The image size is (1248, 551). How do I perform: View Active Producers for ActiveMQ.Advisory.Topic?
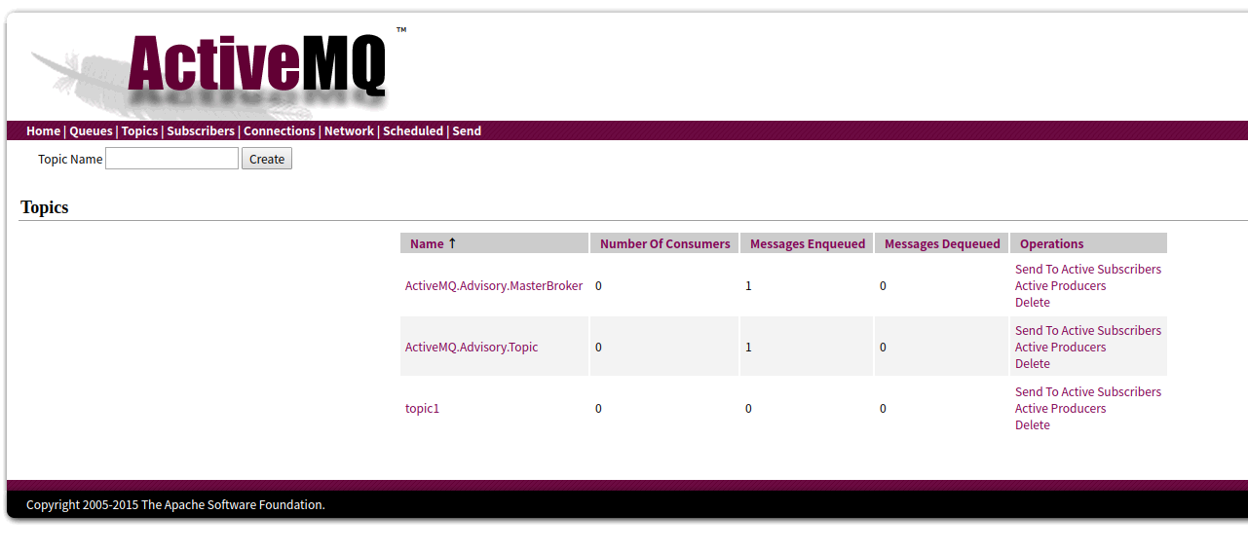[1060, 347]
